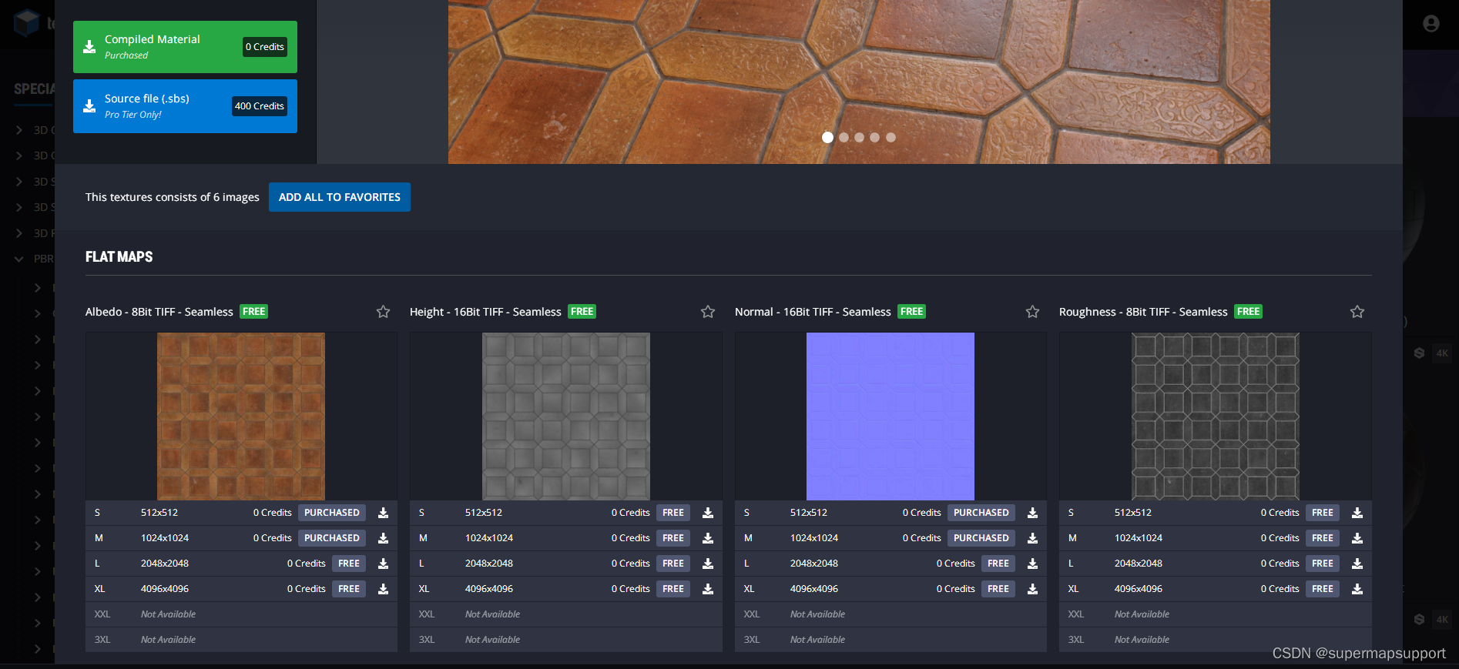
Task: Click the large tile material preview image
Action: pyautogui.click(x=859, y=82)
